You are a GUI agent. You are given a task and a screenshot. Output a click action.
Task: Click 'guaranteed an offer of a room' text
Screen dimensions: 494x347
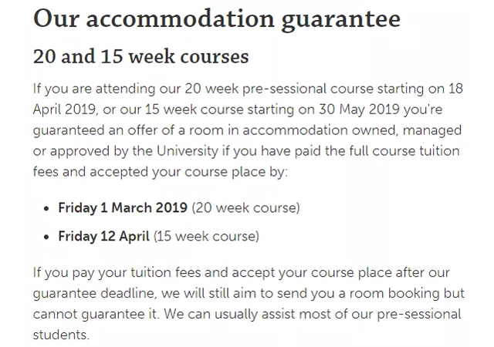click(121, 132)
